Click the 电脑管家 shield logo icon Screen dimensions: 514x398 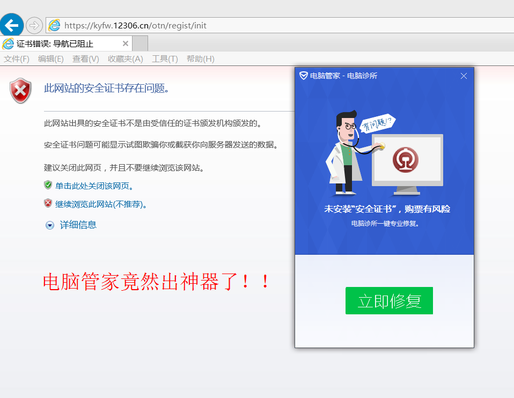(304, 76)
